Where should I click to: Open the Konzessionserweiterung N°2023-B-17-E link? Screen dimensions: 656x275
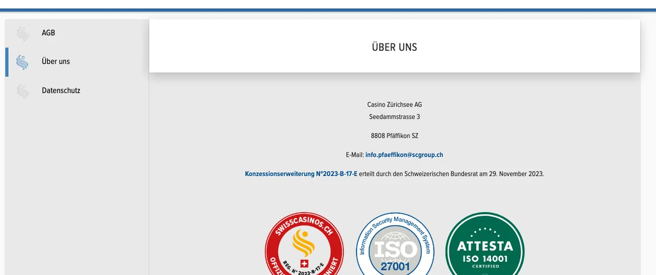[301, 174]
